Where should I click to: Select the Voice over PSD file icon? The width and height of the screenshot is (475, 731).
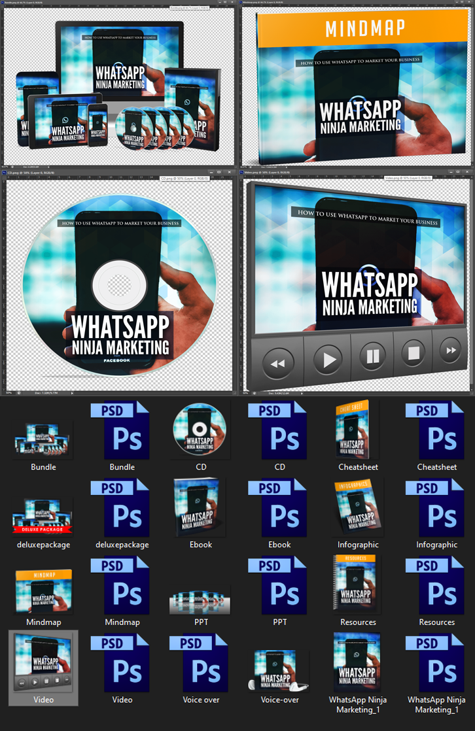[201, 662]
